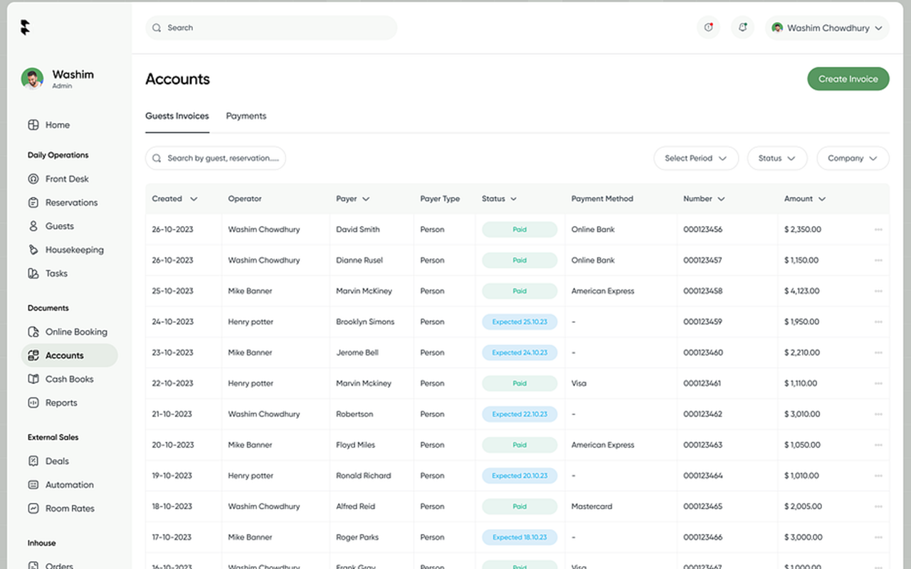The height and width of the screenshot is (569, 911).
Task: View notifications via the bell icon
Action: [742, 27]
